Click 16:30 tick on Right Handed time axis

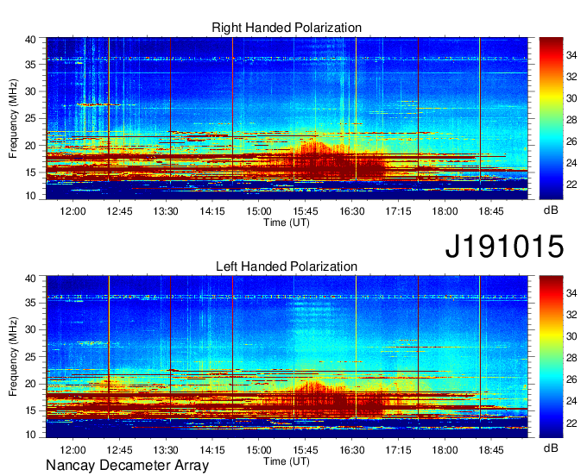coord(352,211)
